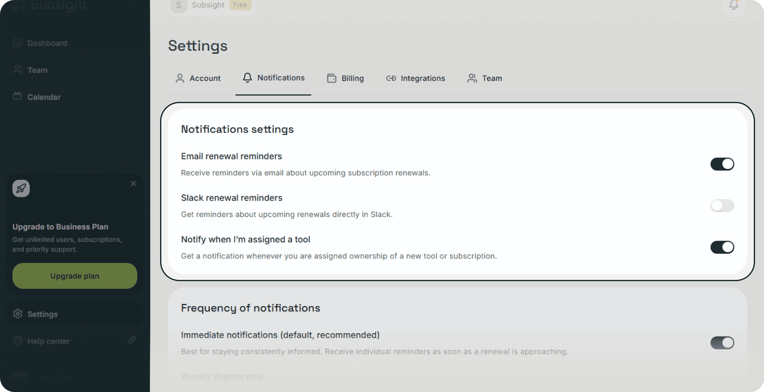The height and width of the screenshot is (392, 764).
Task: Open Settings from the sidebar
Action: point(74,314)
